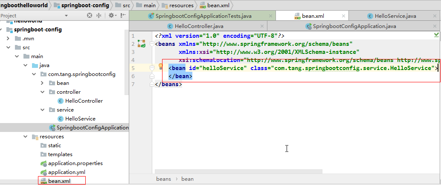Select SpringbootConfigApplication in project tree
Viewport: 441px width, 185px height.
coord(89,128)
